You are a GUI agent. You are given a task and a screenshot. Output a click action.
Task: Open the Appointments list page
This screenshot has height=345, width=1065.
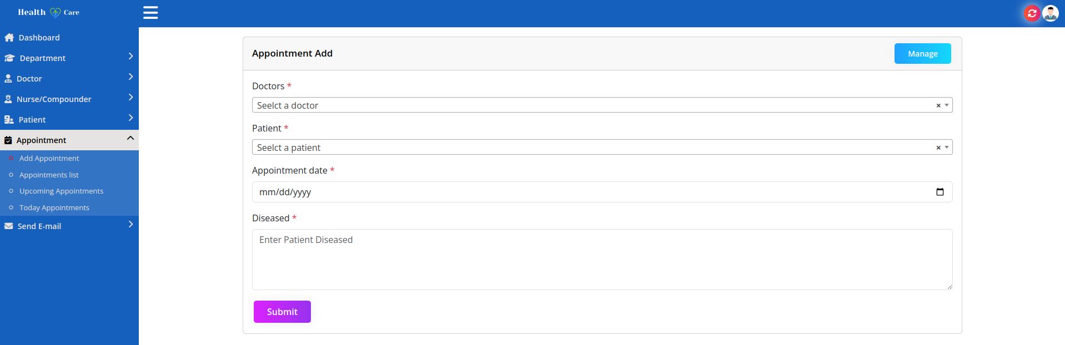pyautogui.click(x=49, y=175)
